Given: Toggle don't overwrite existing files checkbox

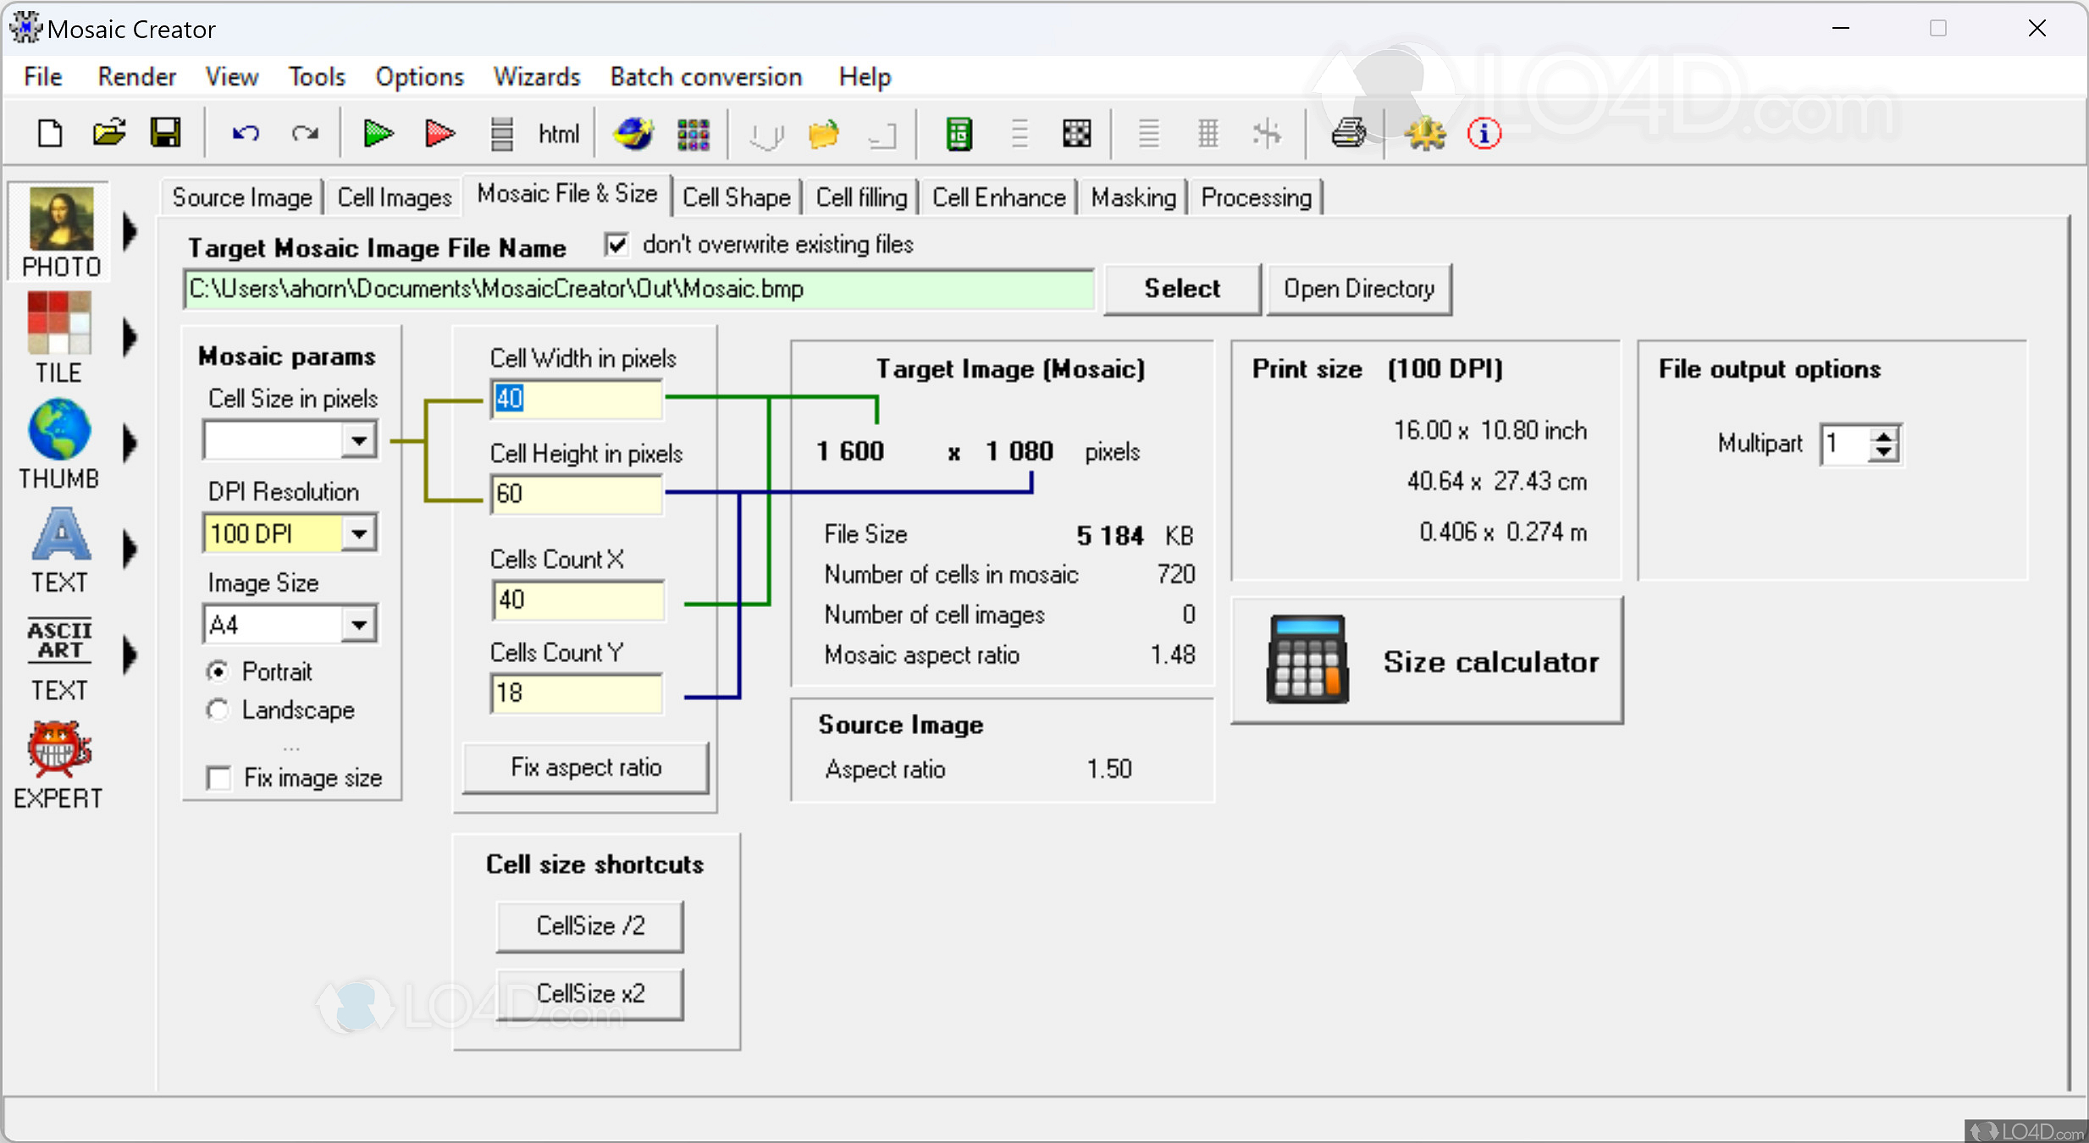Looking at the screenshot, I should pyautogui.click(x=617, y=246).
